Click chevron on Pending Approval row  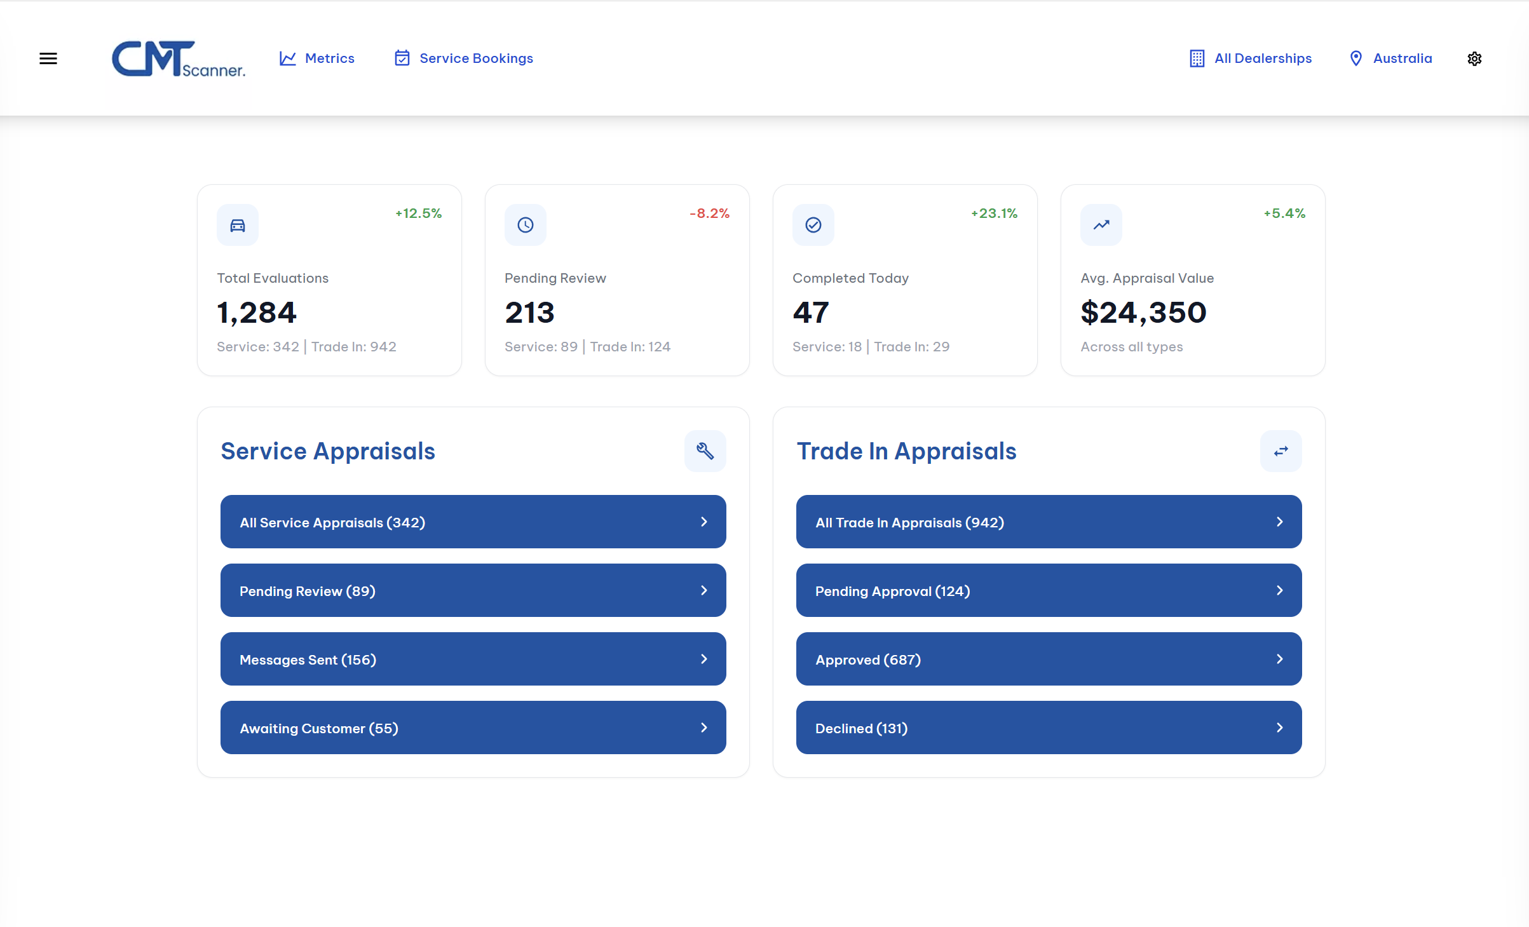tap(1280, 590)
